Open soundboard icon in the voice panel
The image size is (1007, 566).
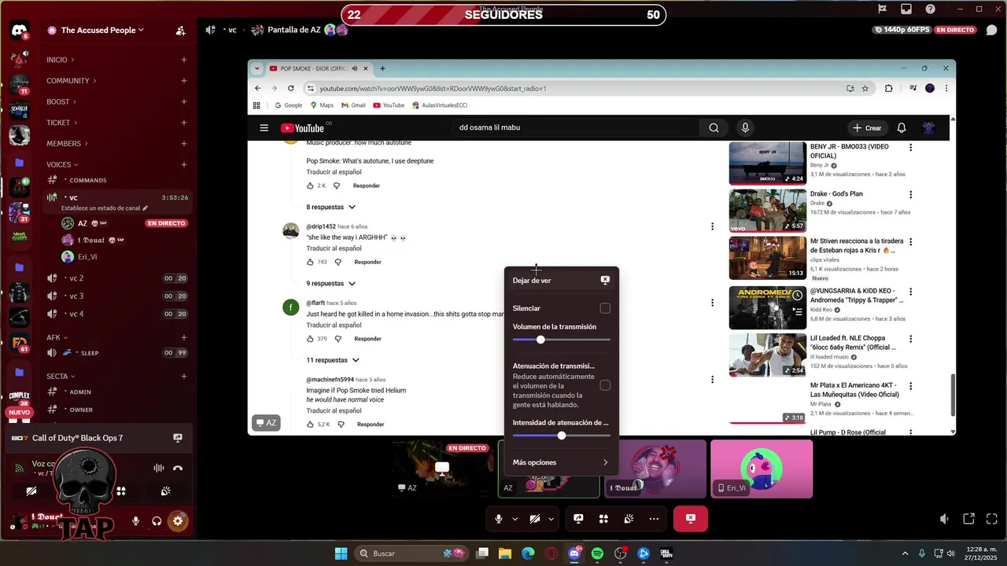coord(166,491)
